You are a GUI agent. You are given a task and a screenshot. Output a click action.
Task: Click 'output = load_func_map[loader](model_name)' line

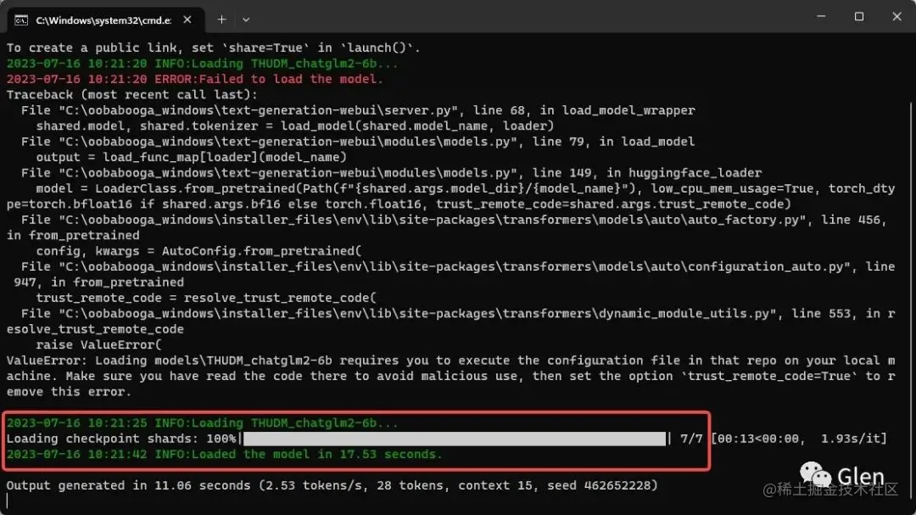pos(192,157)
